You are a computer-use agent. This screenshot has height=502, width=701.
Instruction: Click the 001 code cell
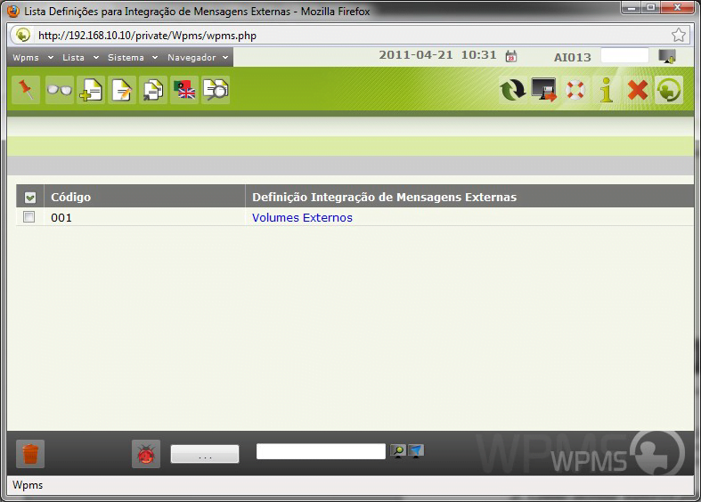click(x=61, y=217)
